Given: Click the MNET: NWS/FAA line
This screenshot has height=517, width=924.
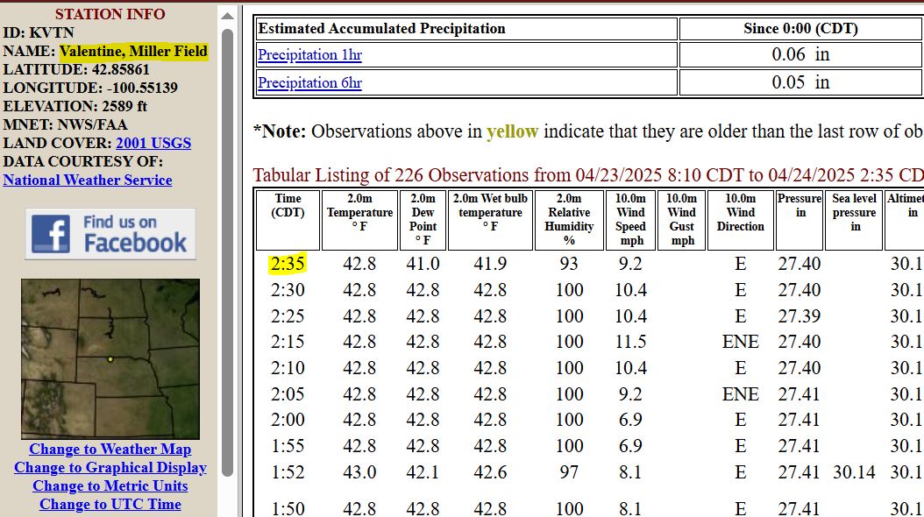Looking at the screenshot, I should [x=66, y=124].
